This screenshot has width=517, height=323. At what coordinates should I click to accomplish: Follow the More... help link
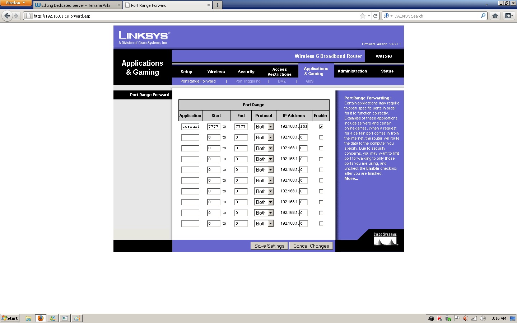[351, 178]
